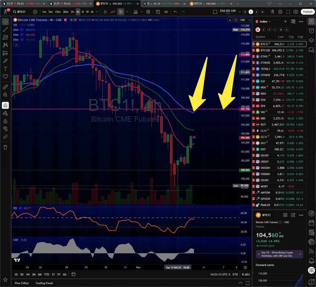Open new tab with plus
Image resolution: width=316 pixels, height=287 pixels.
(x=238, y=4)
